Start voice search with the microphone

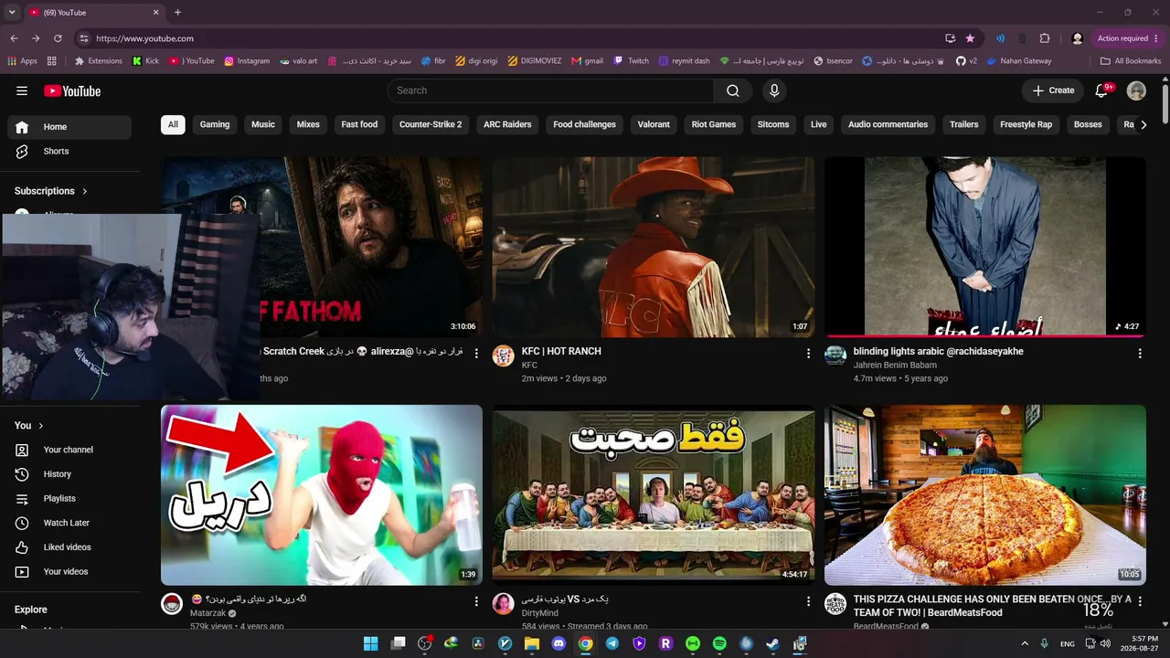(774, 90)
